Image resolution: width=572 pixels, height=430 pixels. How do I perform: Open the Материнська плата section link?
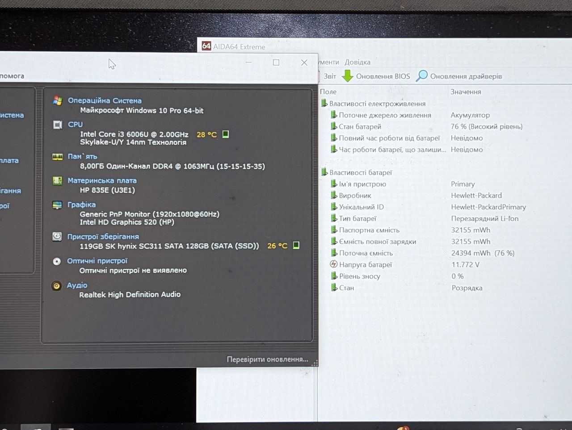(102, 180)
